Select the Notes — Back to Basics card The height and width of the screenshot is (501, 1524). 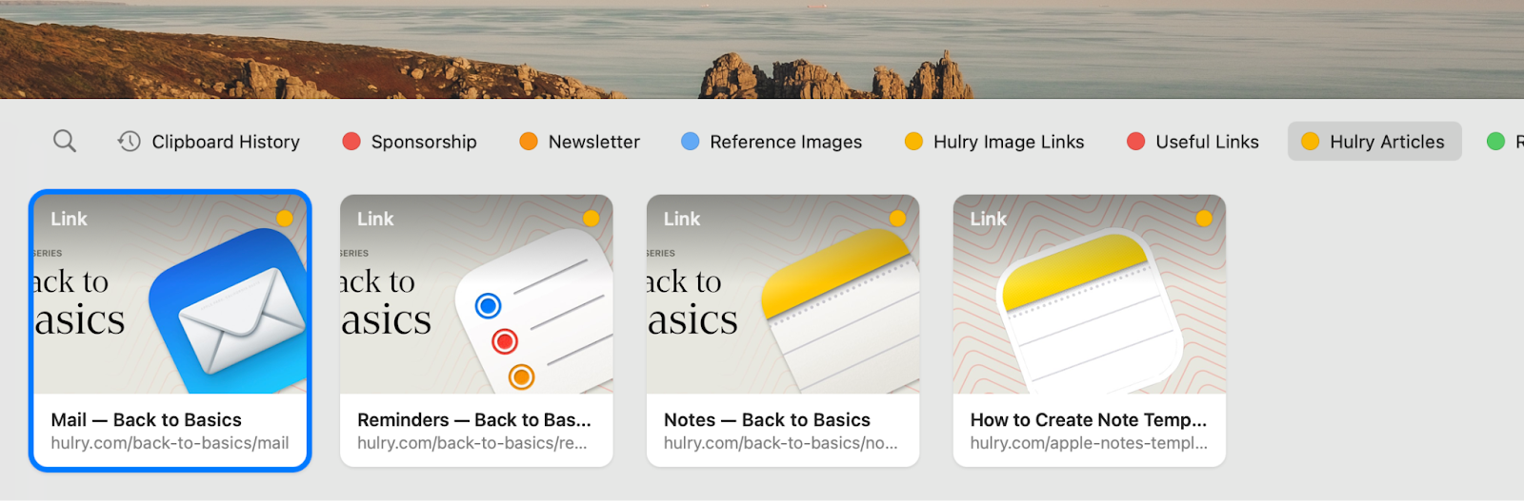point(783,331)
